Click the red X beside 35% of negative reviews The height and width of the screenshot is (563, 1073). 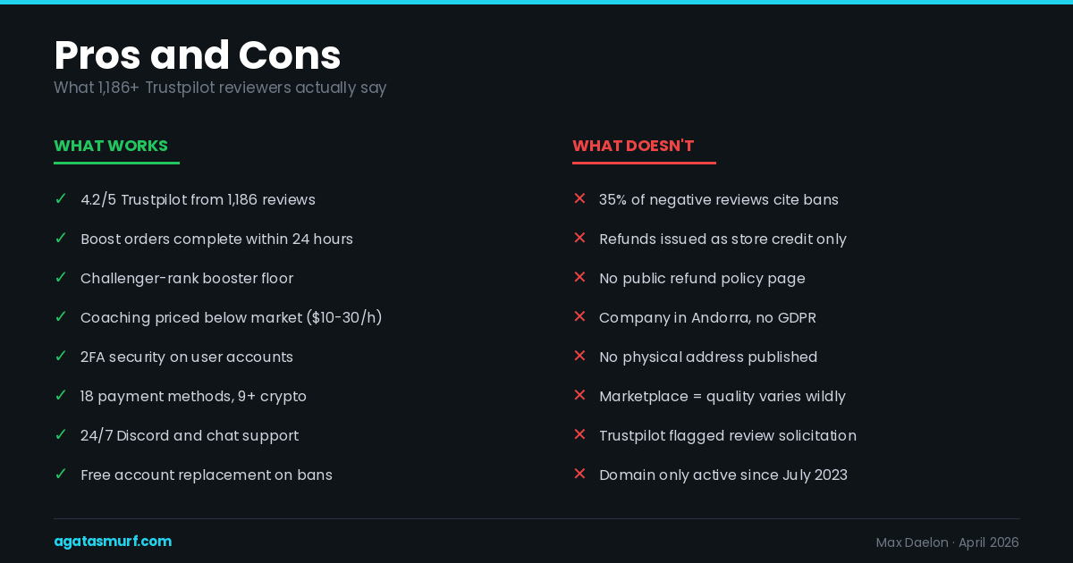pyautogui.click(x=579, y=198)
